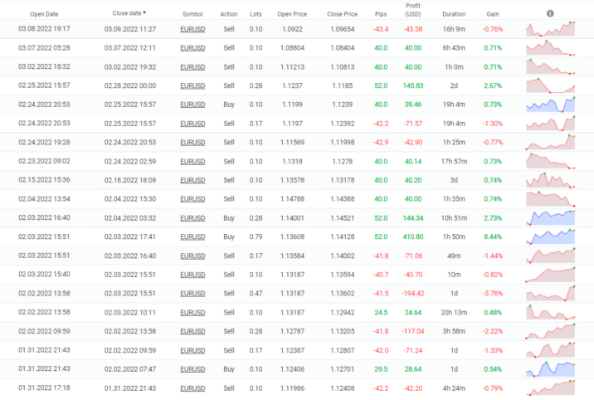View sparkline chart for -43.38 profit trade

pos(550,29)
